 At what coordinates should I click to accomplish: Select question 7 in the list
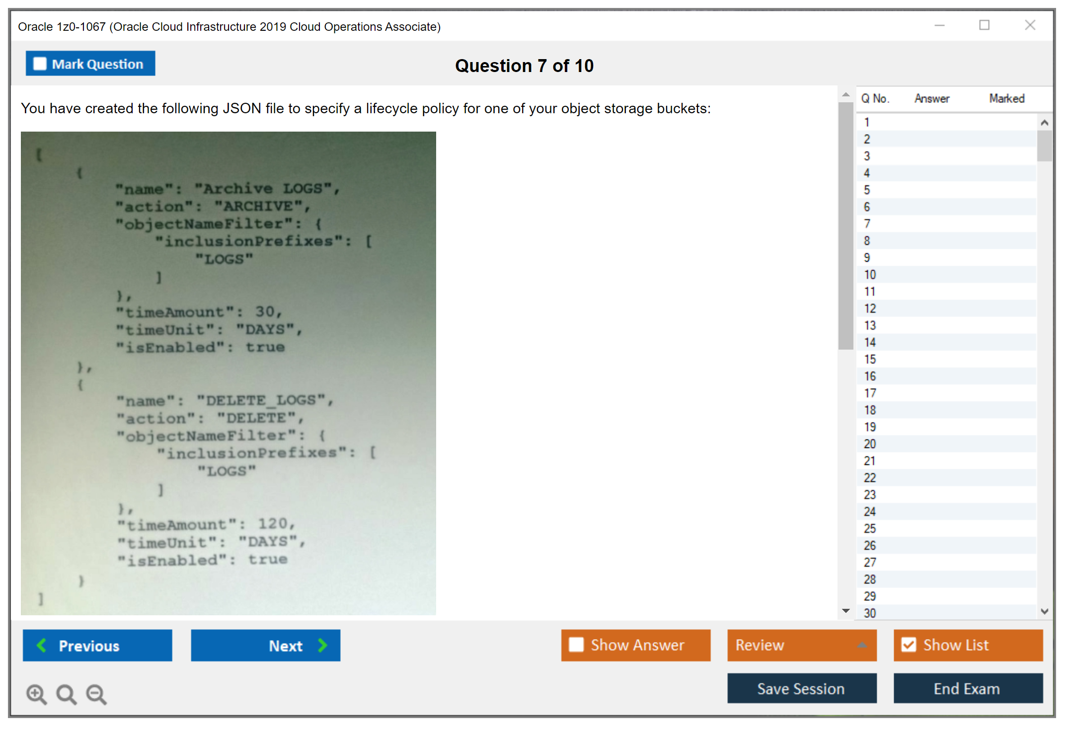[x=867, y=223]
